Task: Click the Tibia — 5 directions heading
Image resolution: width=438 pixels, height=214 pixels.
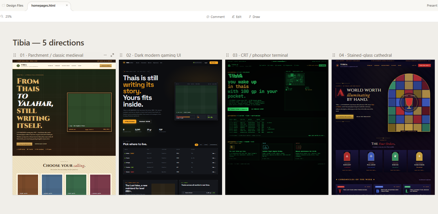Action: coord(49,43)
